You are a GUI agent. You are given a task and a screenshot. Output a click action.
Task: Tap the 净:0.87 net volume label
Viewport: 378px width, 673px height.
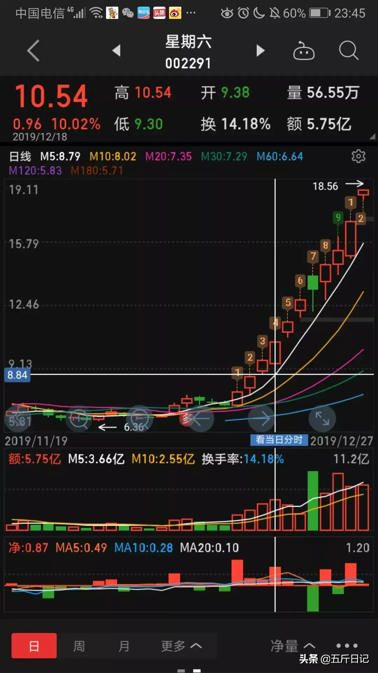(28, 548)
